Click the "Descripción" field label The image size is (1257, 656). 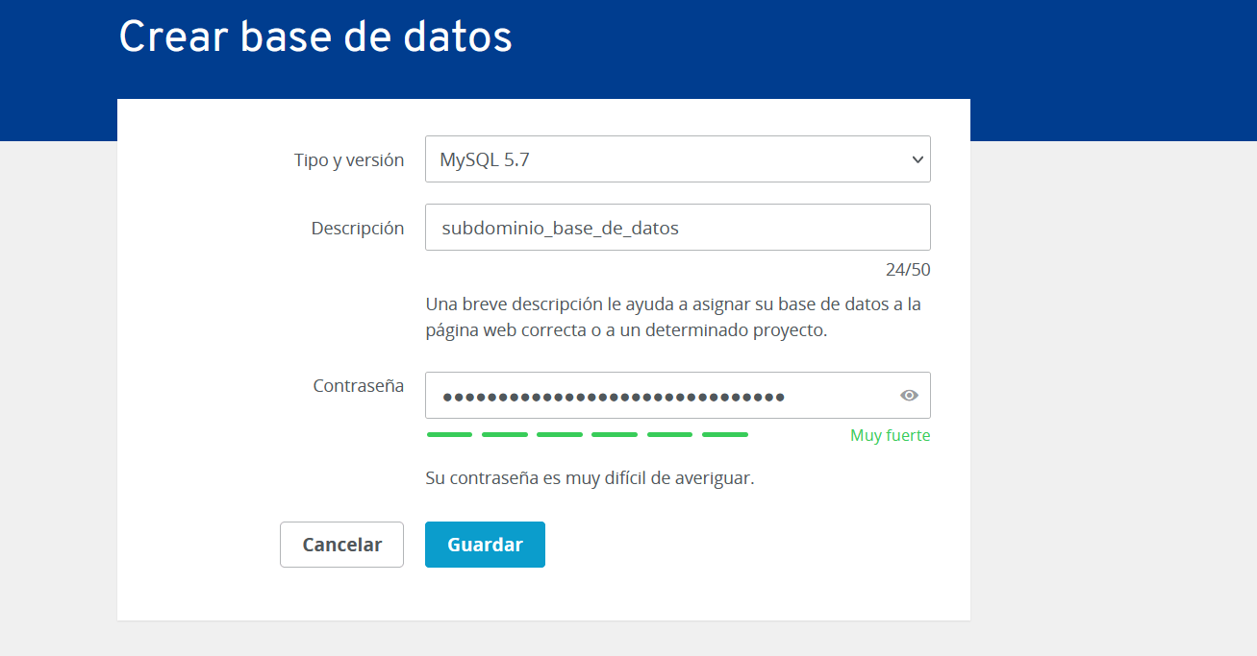(358, 229)
